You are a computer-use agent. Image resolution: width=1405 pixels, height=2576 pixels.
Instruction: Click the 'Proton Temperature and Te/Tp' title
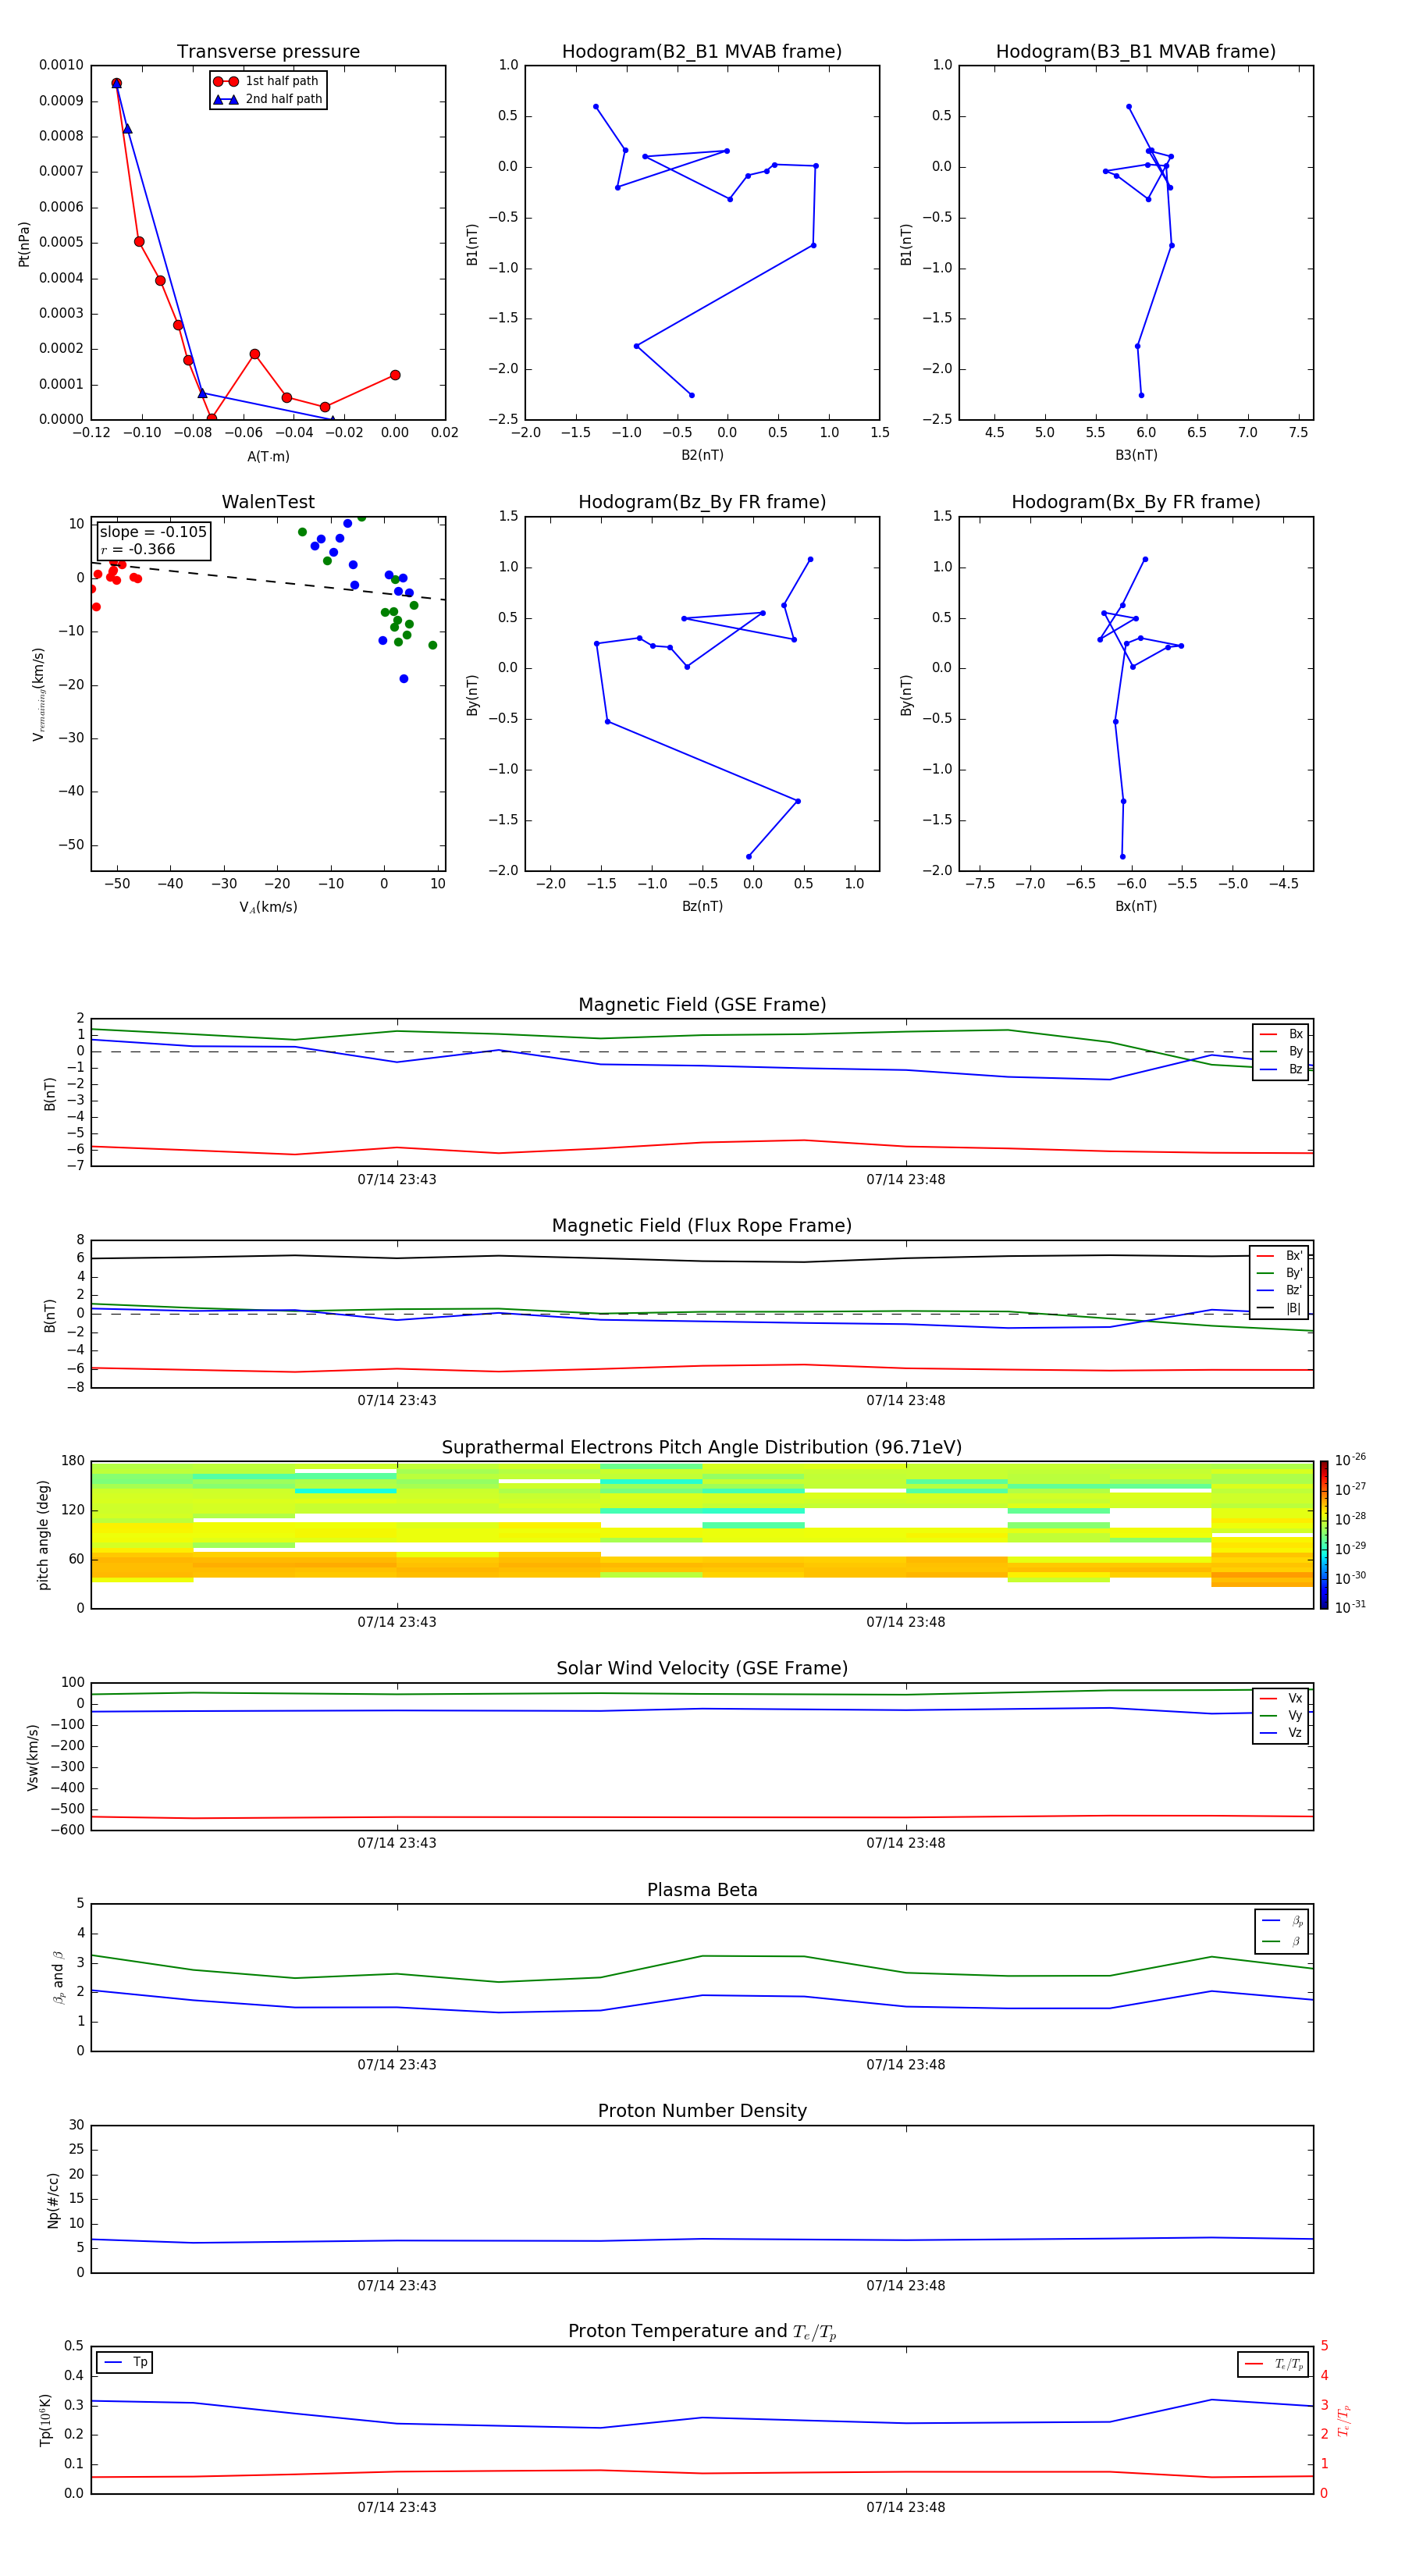702,2332
